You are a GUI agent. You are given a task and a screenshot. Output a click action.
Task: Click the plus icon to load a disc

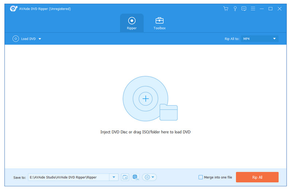pos(145,99)
